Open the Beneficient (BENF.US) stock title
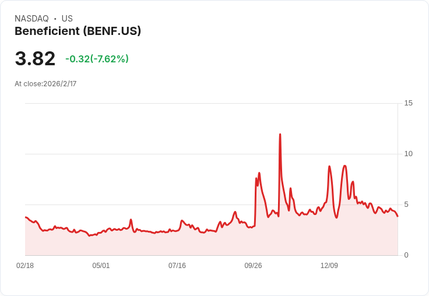Screen dimensions: 429x296 (78, 31)
